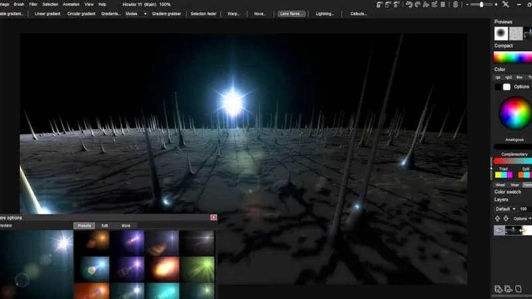Select the gray texture preview thumbnail
532x299 pixels.
(516, 33)
